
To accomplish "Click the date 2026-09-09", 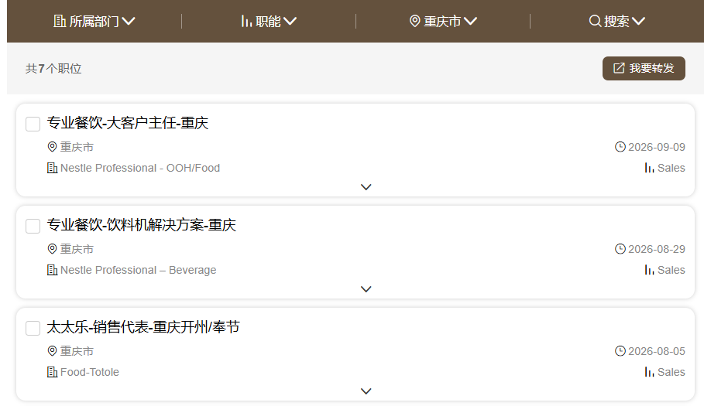I will point(657,147).
